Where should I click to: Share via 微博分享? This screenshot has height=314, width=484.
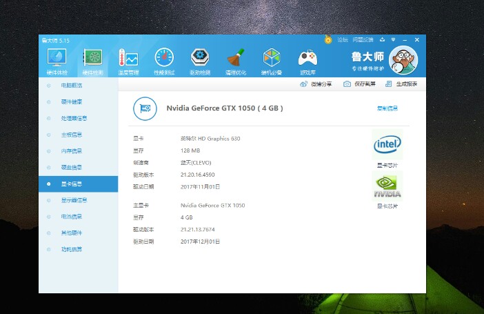tap(316, 84)
